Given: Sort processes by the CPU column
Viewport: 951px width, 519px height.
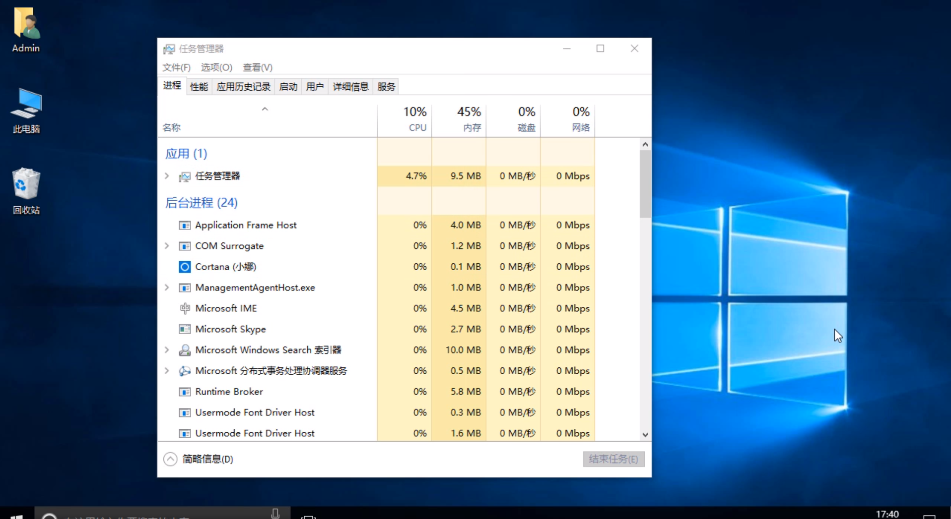Looking at the screenshot, I should tap(415, 119).
